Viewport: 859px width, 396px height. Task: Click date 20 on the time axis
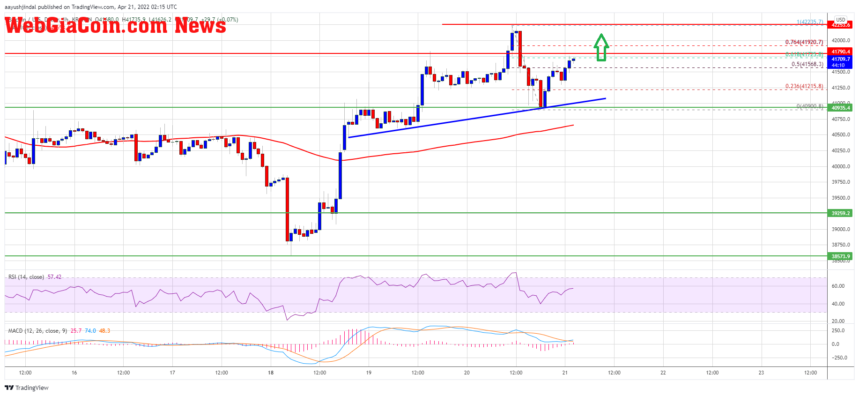click(467, 373)
